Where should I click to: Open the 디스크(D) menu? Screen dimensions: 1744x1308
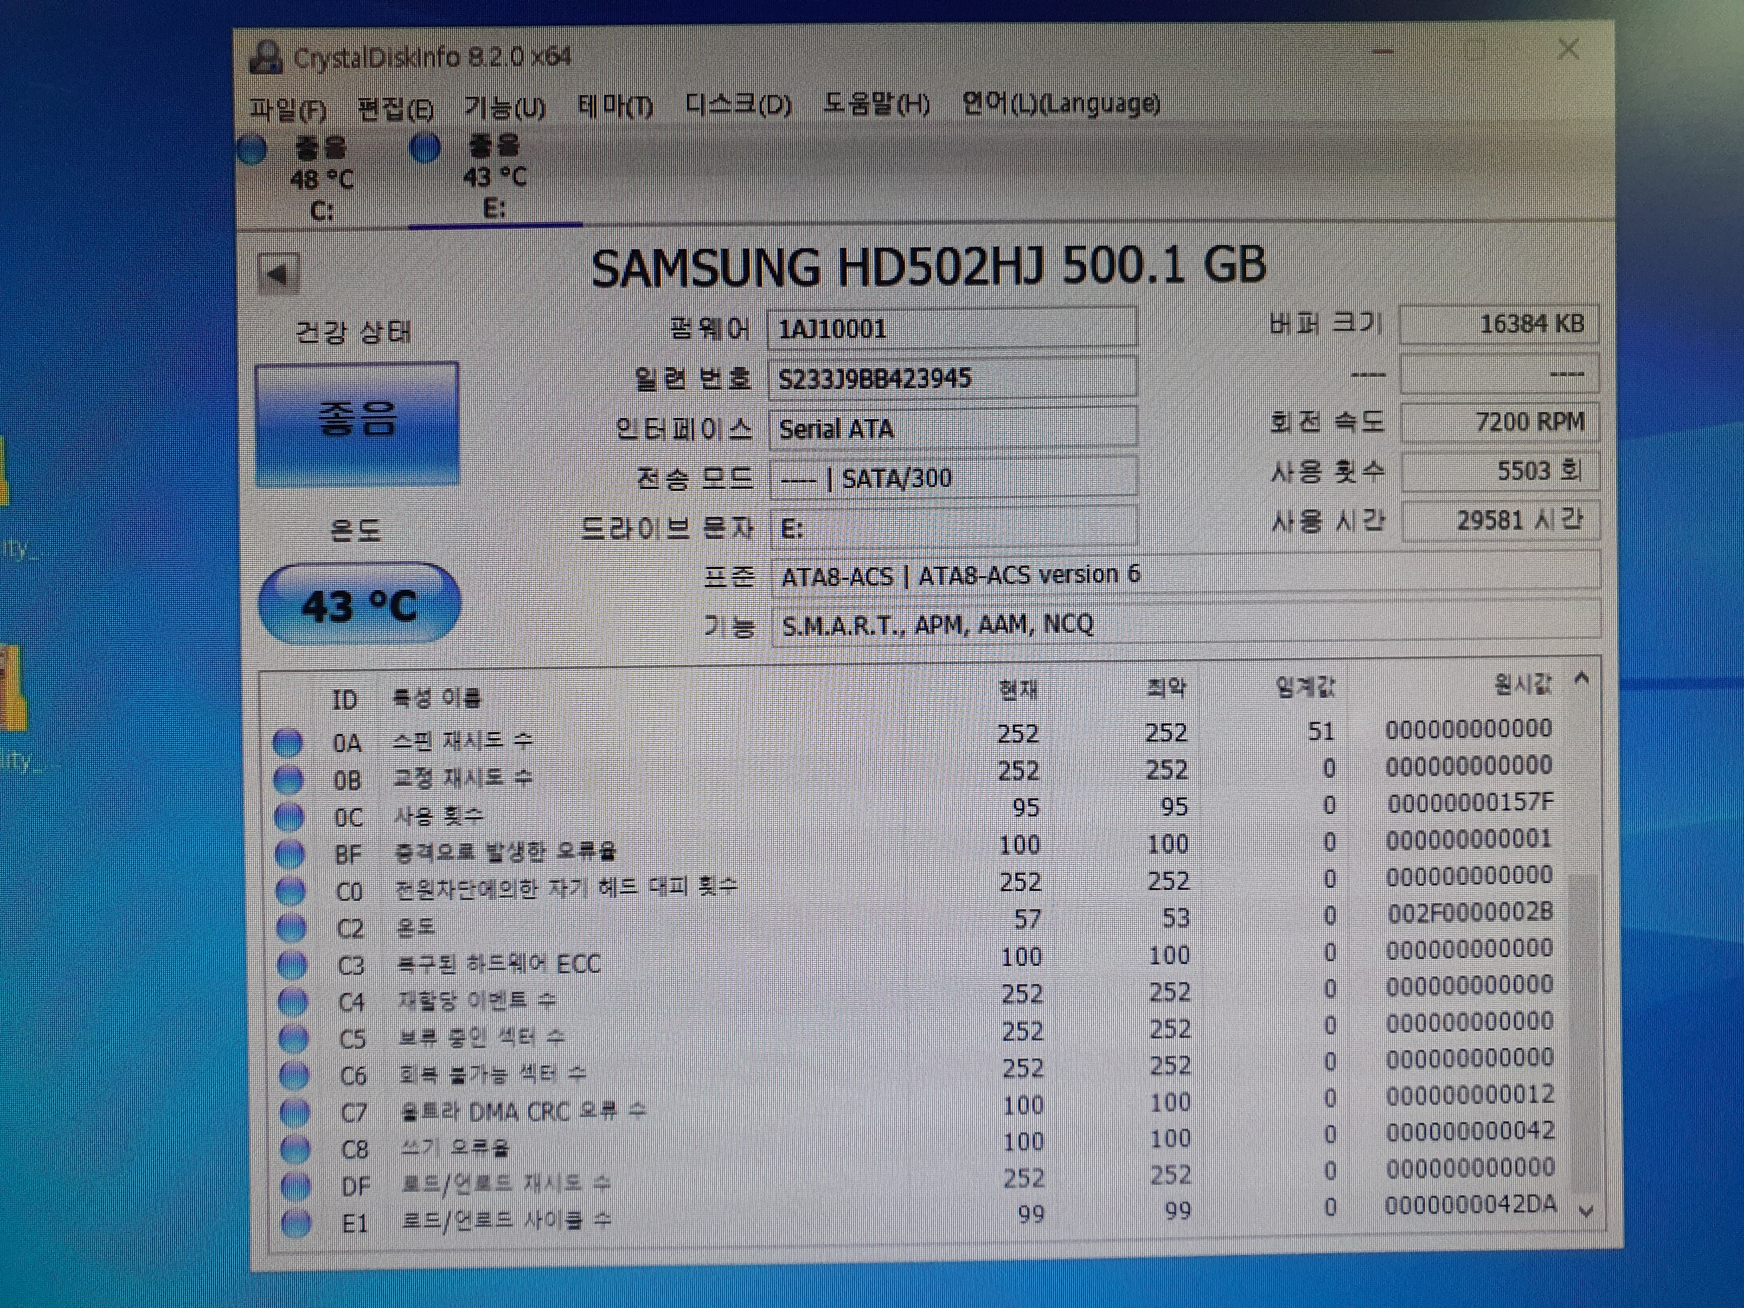pos(739,105)
